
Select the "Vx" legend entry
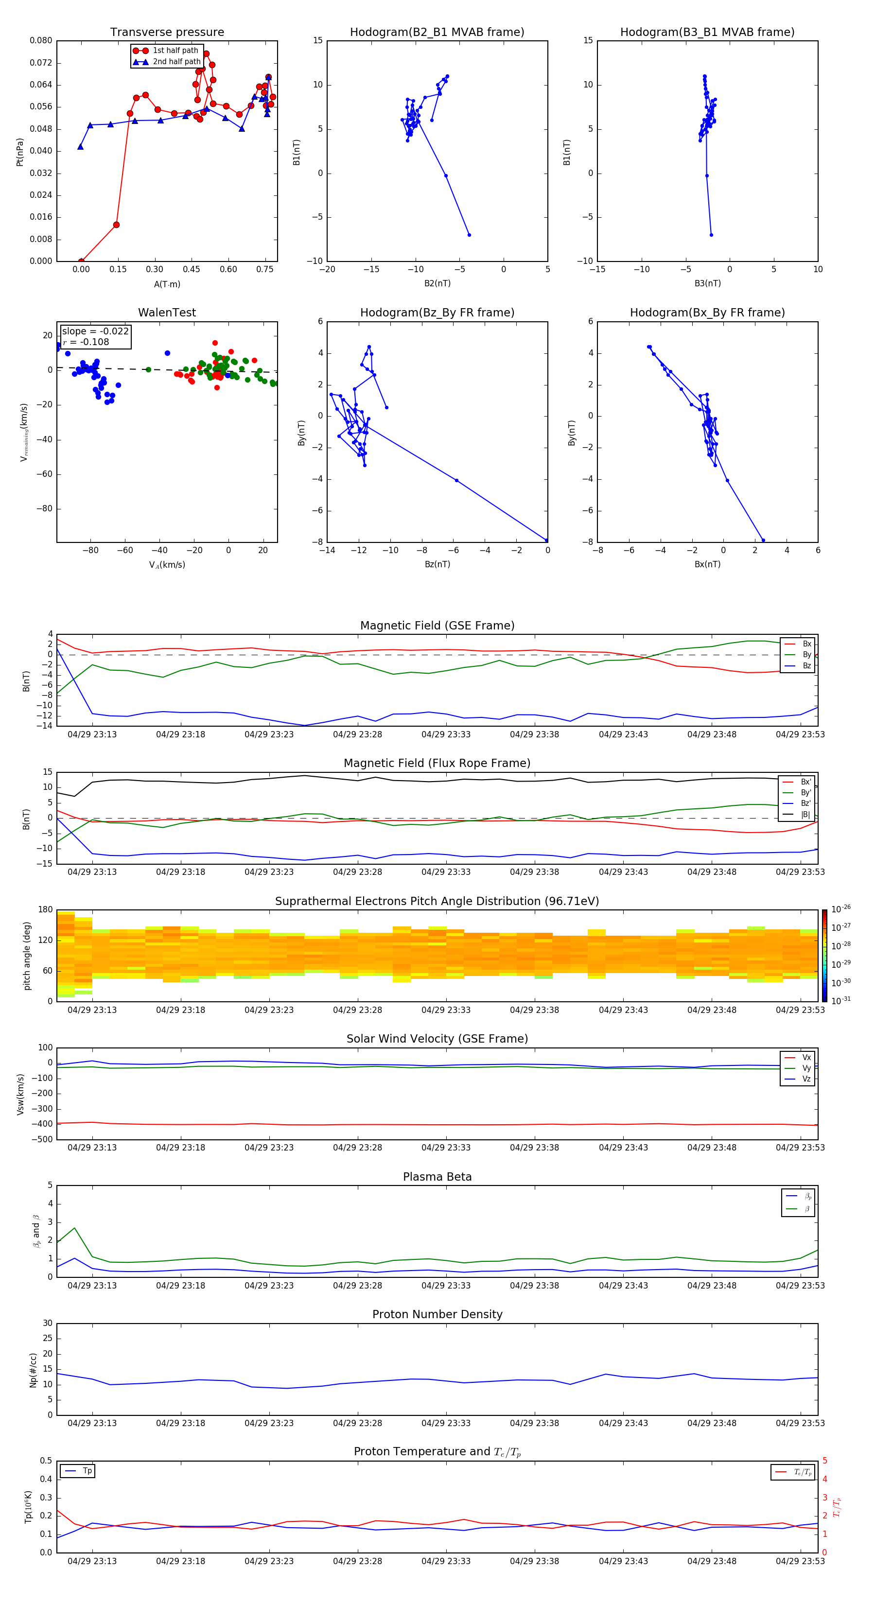coord(798,1057)
